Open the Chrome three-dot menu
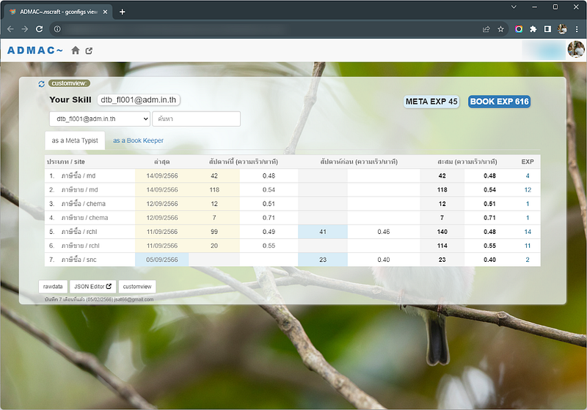 (577, 29)
